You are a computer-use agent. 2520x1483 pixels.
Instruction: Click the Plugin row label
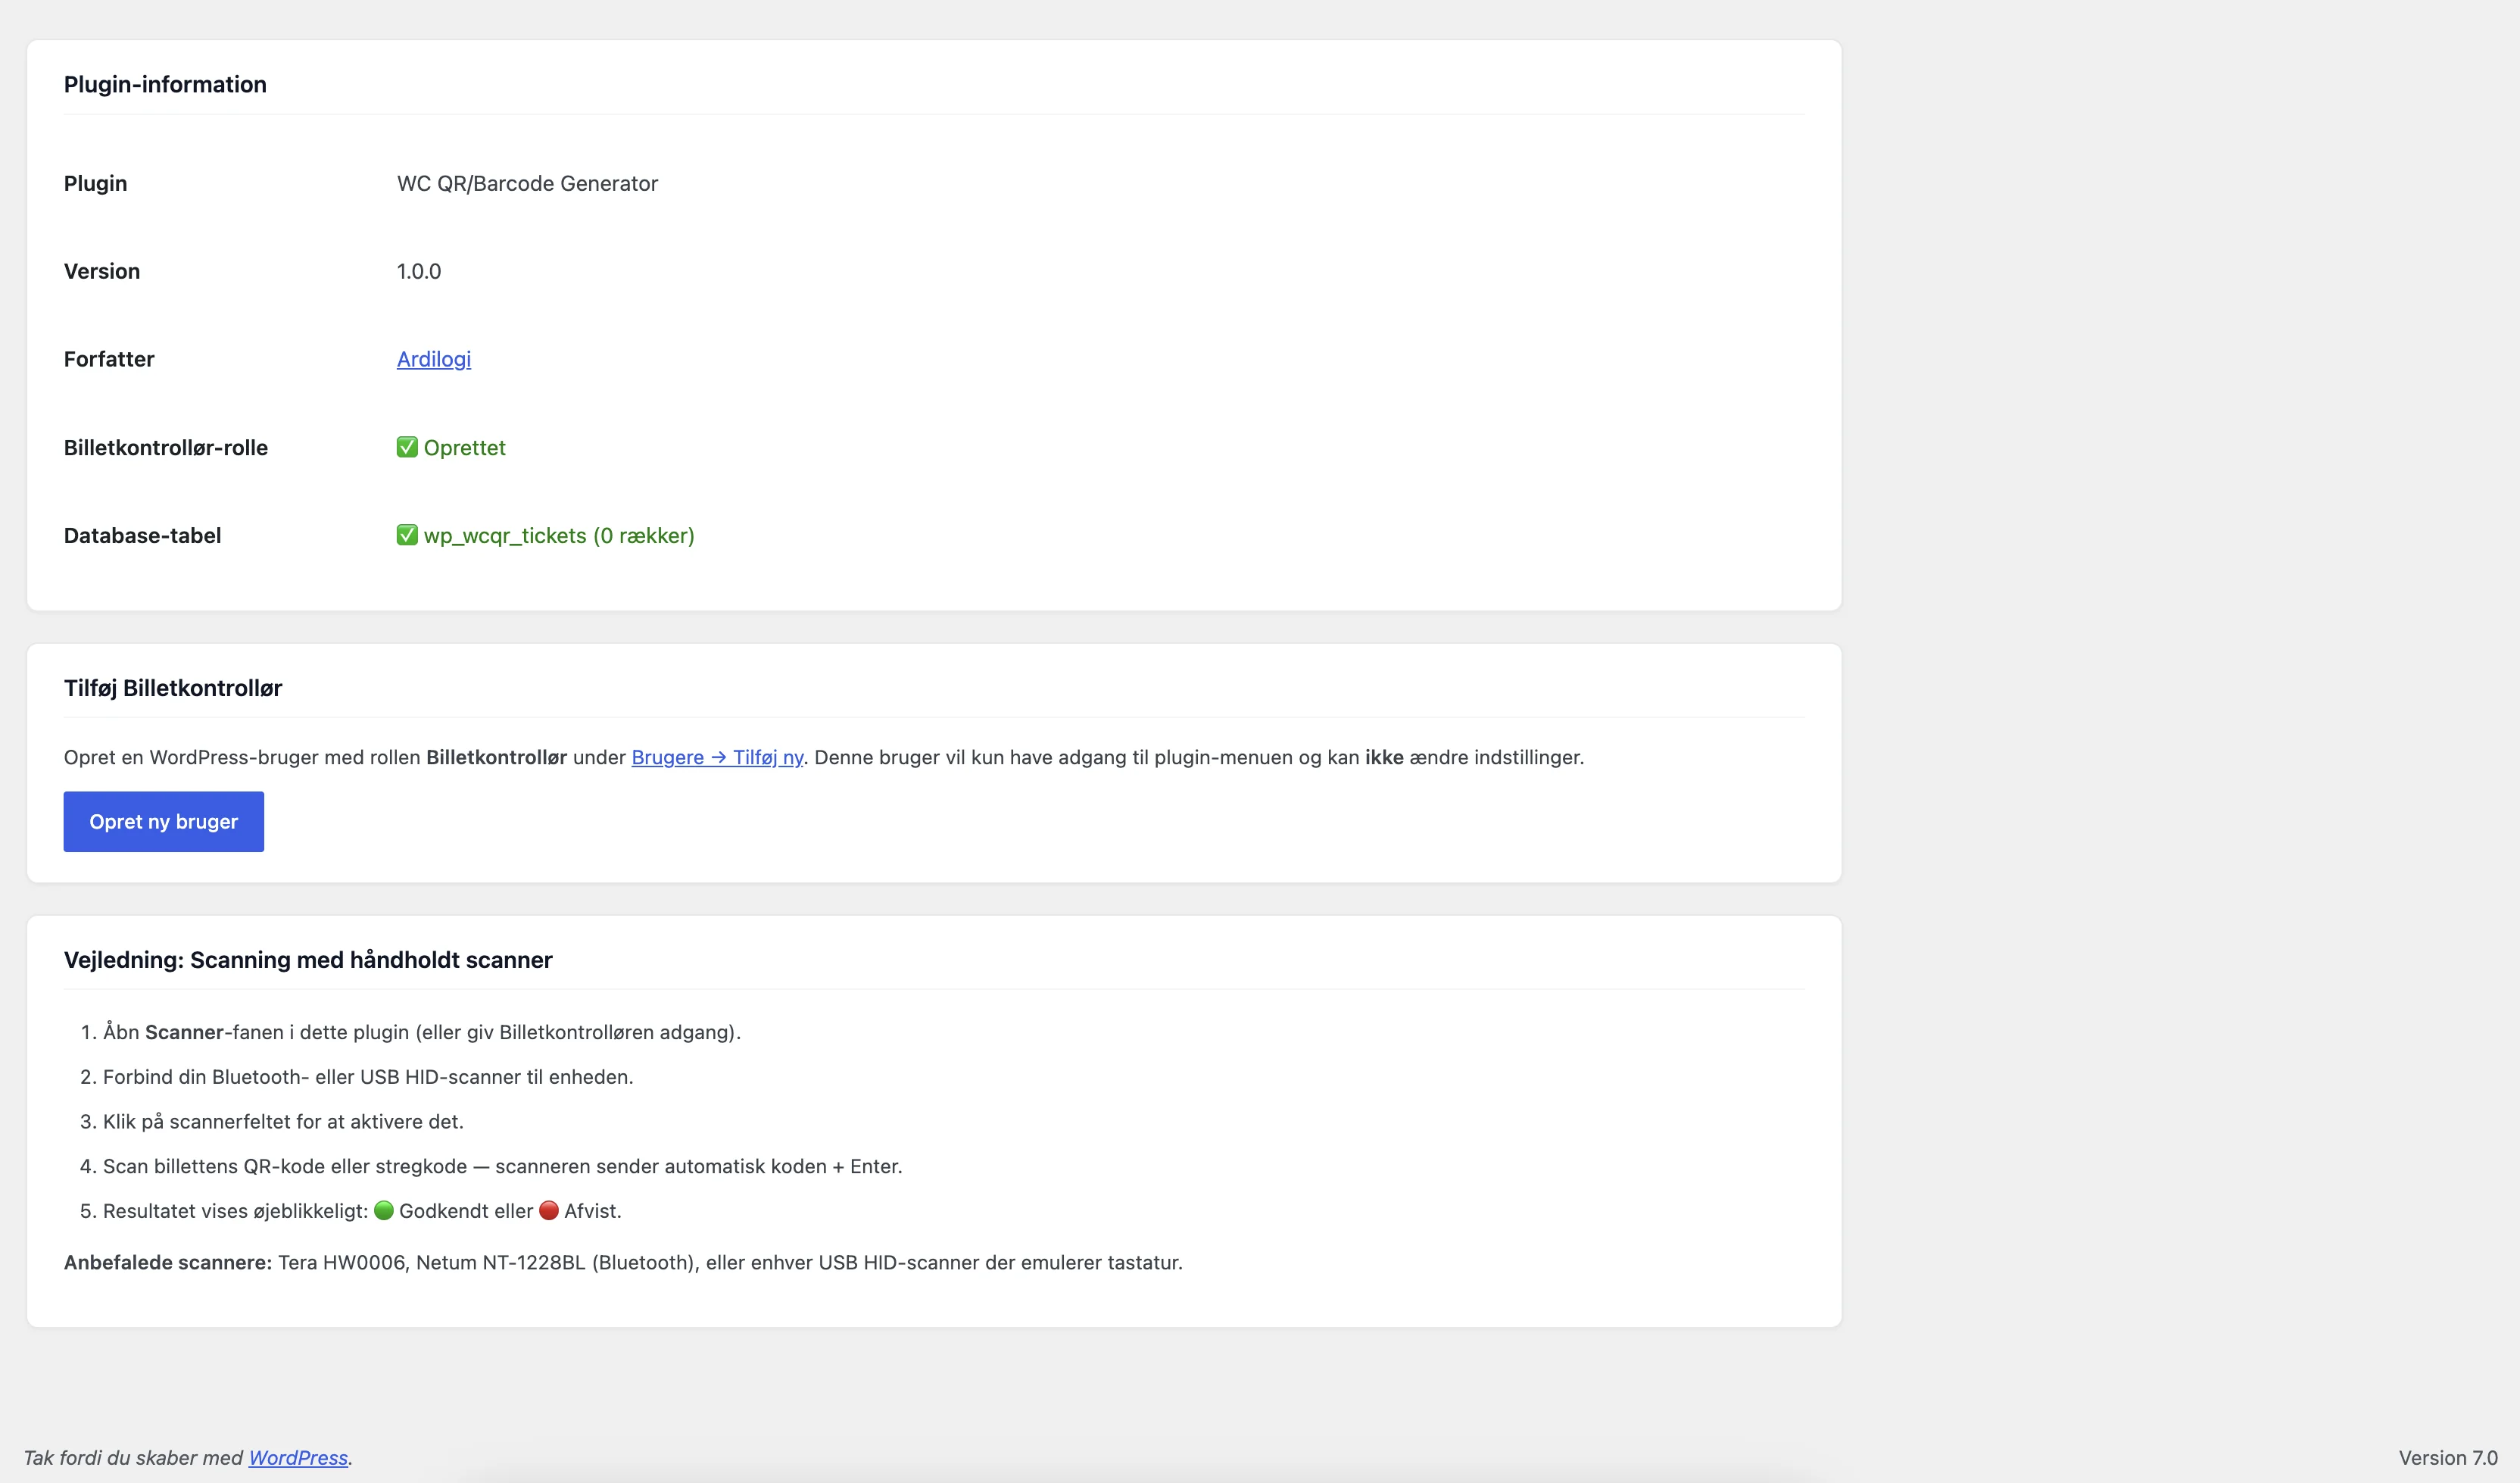coord(95,183)
